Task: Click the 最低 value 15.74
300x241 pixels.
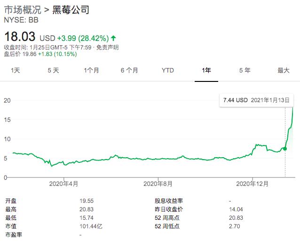Action: point(87,218)
